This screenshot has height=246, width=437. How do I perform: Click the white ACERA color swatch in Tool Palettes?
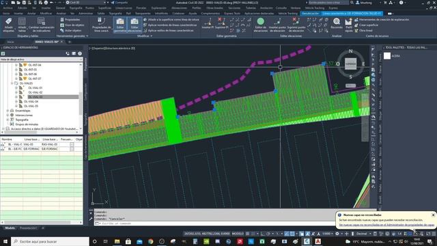[x=387, y=56]
